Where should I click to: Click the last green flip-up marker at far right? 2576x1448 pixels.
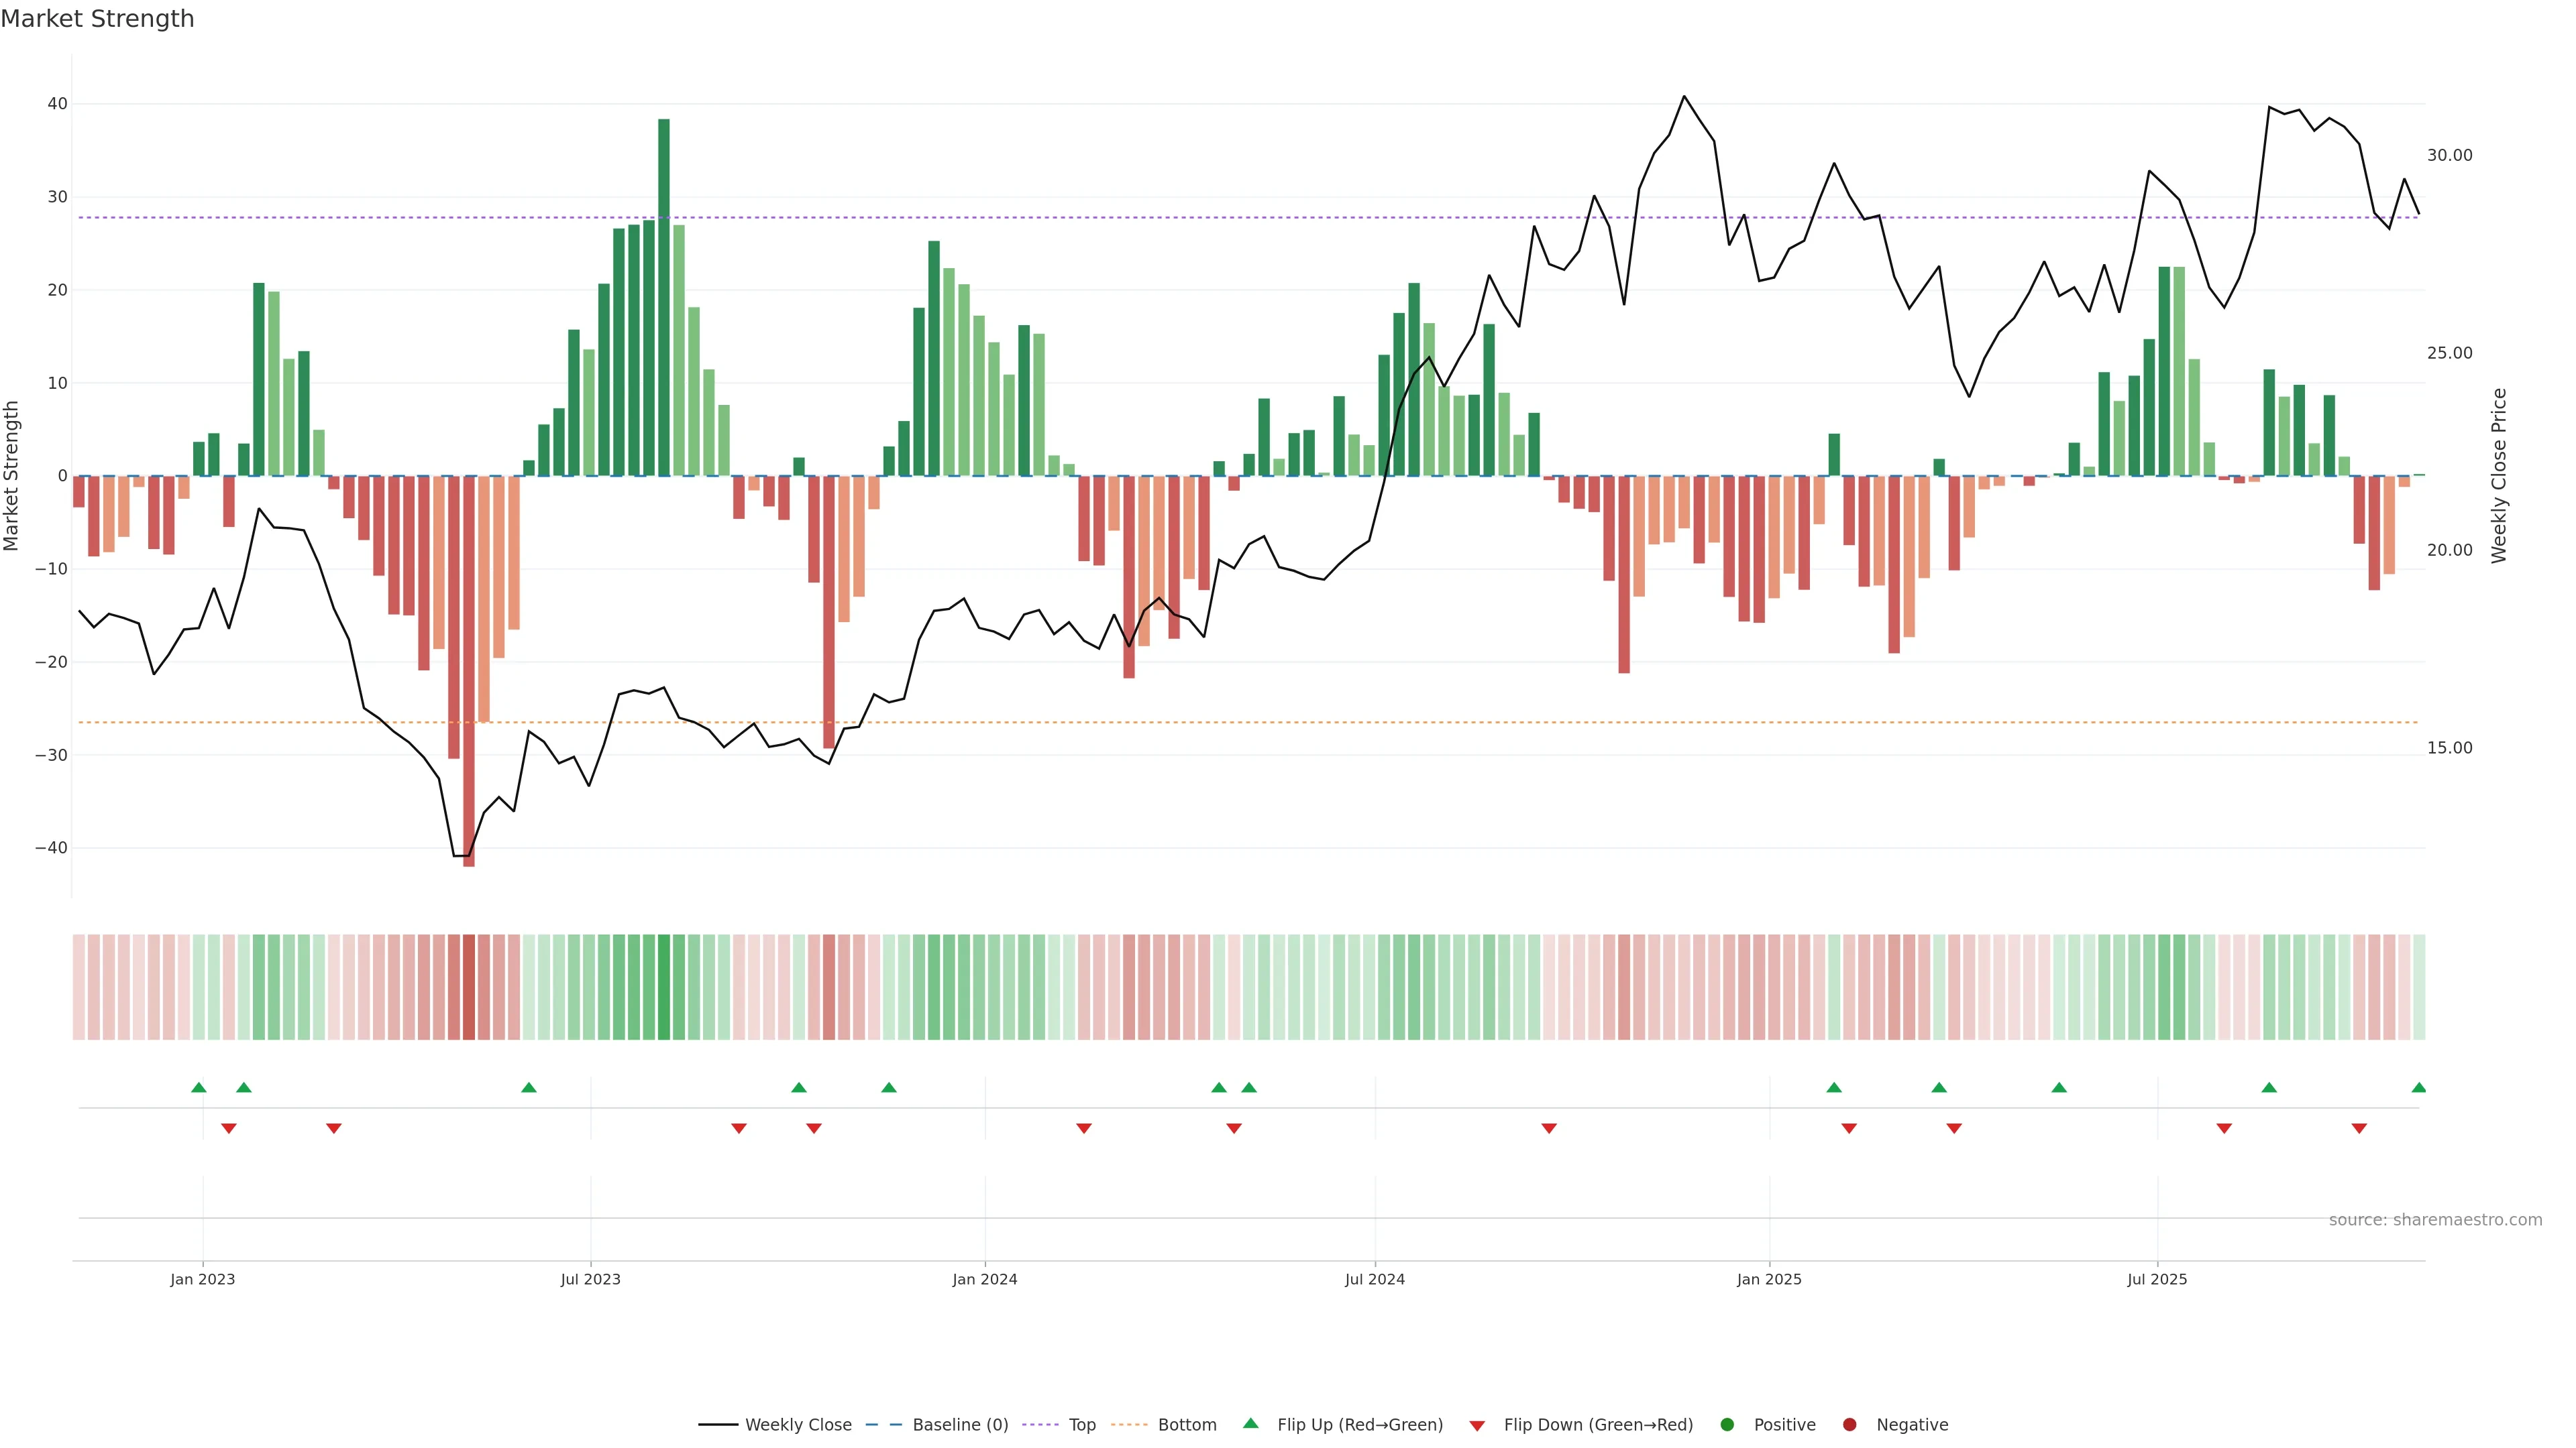tap(2418, 1087)
